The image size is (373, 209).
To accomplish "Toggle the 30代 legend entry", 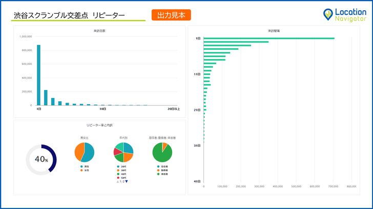I will pos(121,170).
